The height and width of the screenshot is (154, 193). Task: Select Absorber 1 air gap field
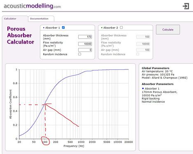click(x=85, y=50)
